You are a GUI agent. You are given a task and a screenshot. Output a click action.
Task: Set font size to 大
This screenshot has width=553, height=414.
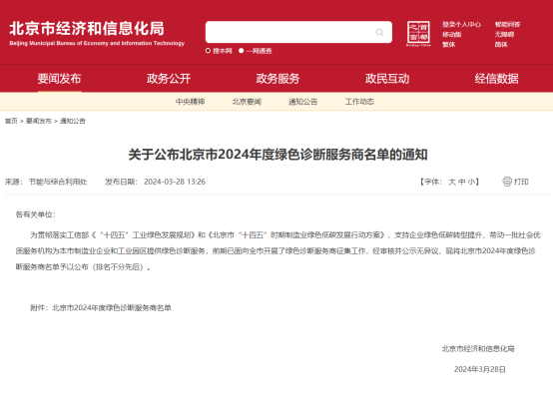[452, 182]
